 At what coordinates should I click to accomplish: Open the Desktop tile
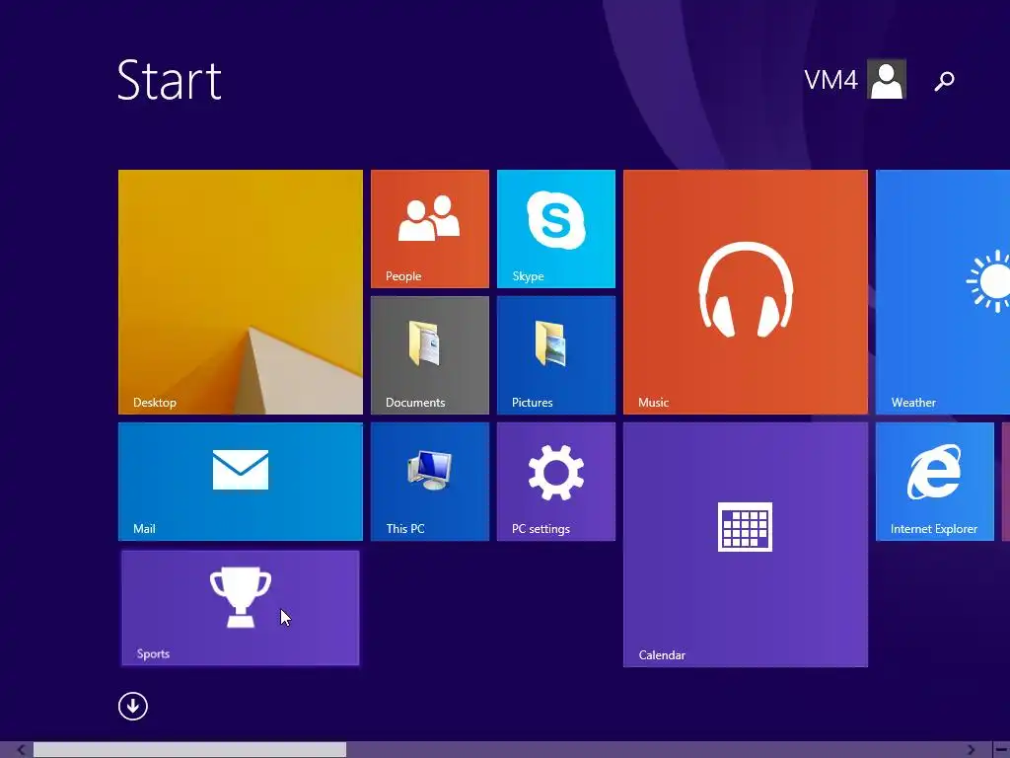click(241, 292)
